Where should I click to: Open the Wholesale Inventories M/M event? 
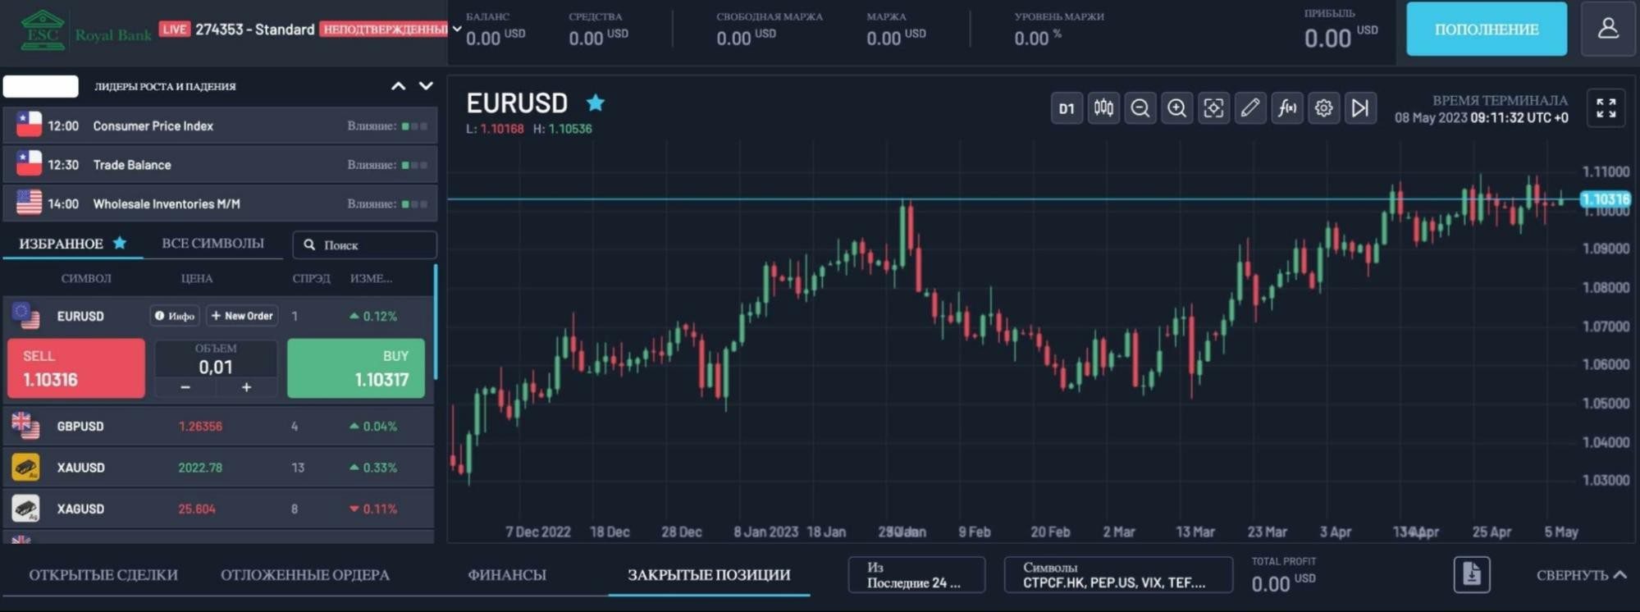(x=220, y=203)
